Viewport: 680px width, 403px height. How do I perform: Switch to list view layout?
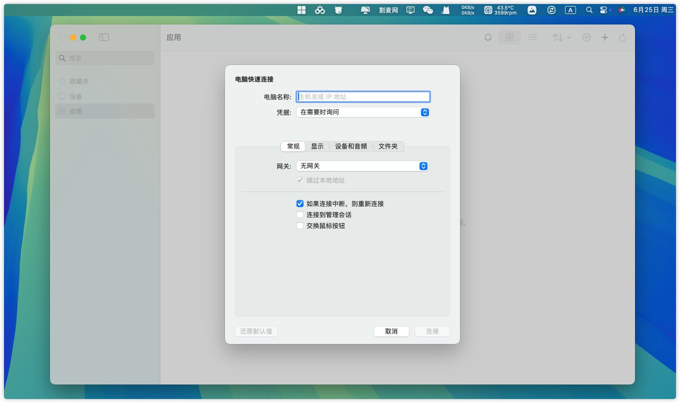533,37
